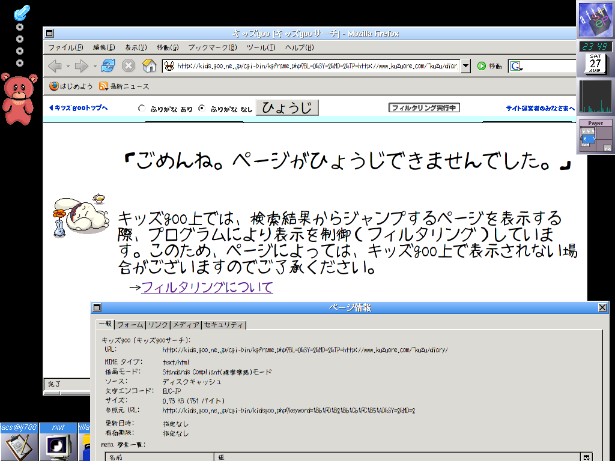Image resolution: width=615 pixels, height=461 pixels.
Task: Switch to the メディア tab
Action: (x=186, y=325)
